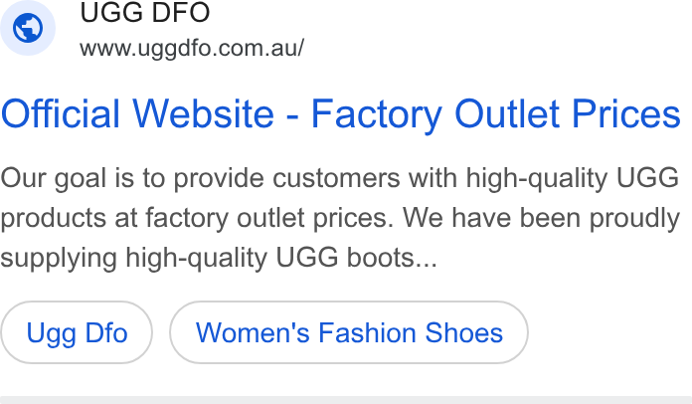This screenshot has height=404, width=692.
Task: Open the Women's Fashion Shoes sitelink chip
Action: (349, 332)
